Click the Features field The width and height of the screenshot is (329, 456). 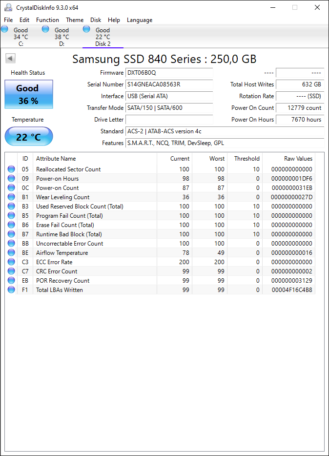(x=225, y=143)
